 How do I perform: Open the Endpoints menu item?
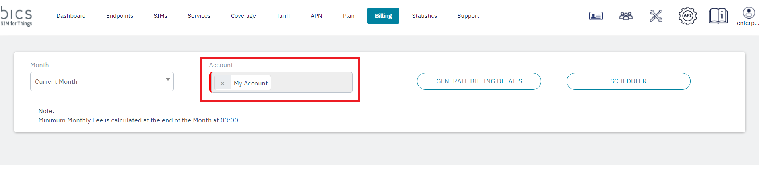[120, 16]
